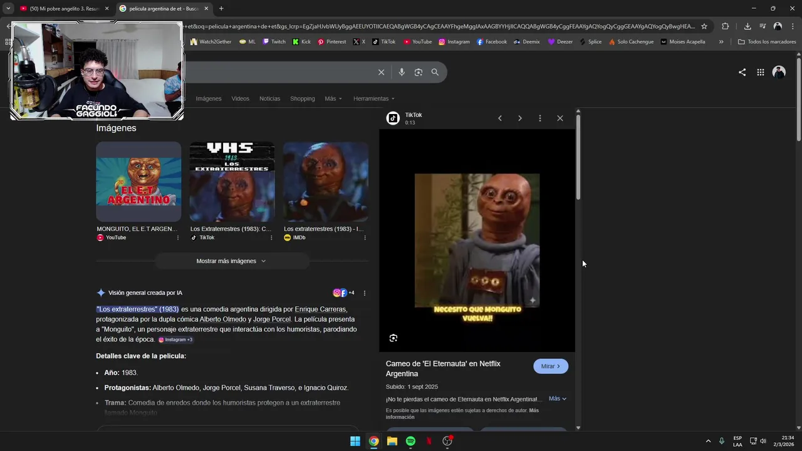Image resolution: width=802 pixels, height=451 pixels.
Task: Bookmark this page with the star icon
Action: click(704, 26)
